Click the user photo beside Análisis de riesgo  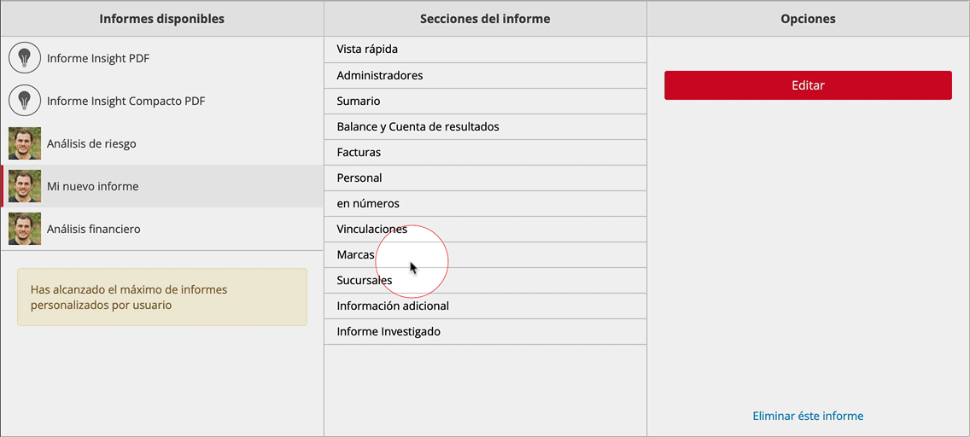click(25, 143)
